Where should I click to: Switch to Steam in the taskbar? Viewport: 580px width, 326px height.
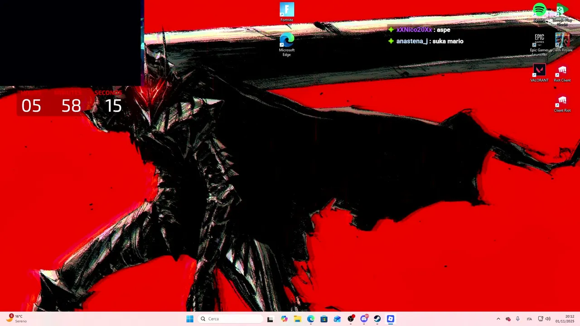[377, 319]
